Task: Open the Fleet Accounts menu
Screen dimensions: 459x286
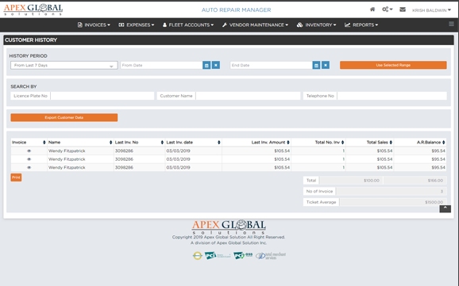Action: coord(188,25)
